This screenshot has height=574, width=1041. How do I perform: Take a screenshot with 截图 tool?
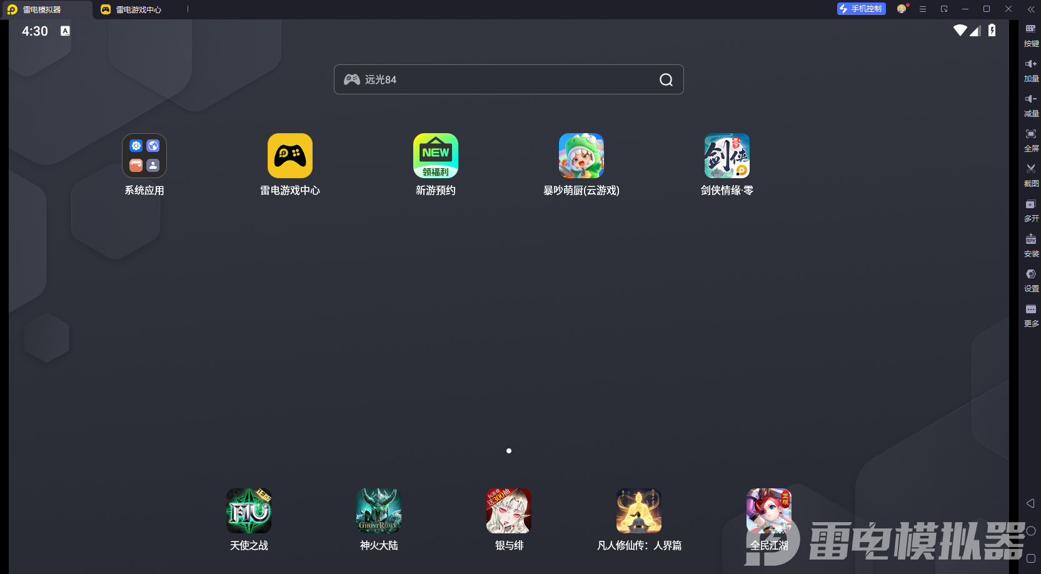point(1031,176)
